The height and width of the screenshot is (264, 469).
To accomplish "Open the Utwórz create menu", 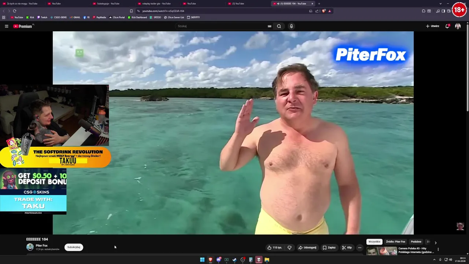I will click(x=432, y=26).
